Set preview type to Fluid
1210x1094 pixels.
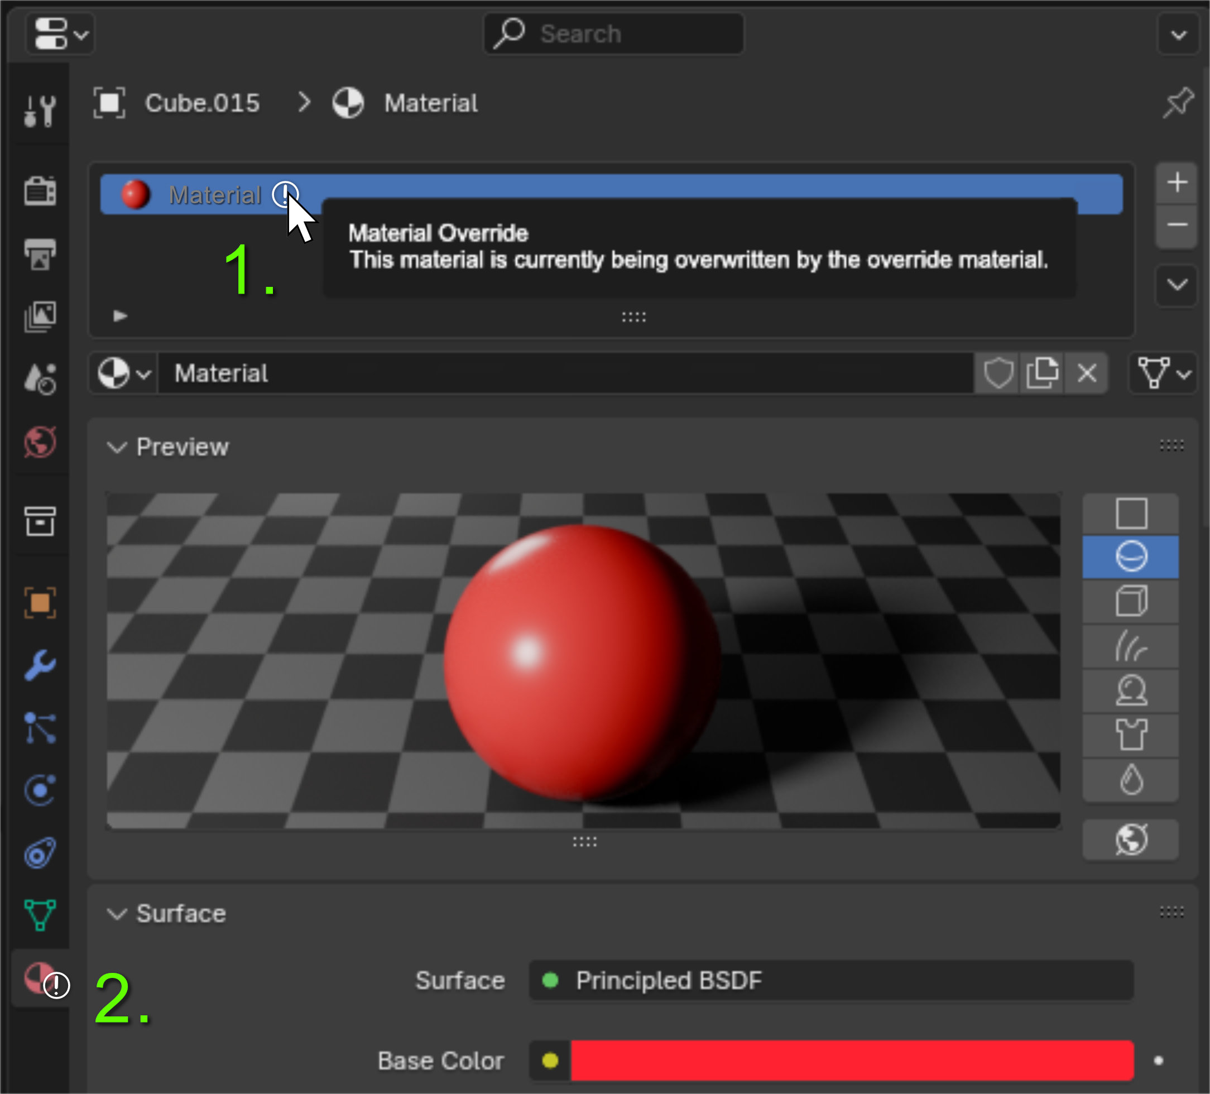pyautogui.click(x=1131, y=780)
